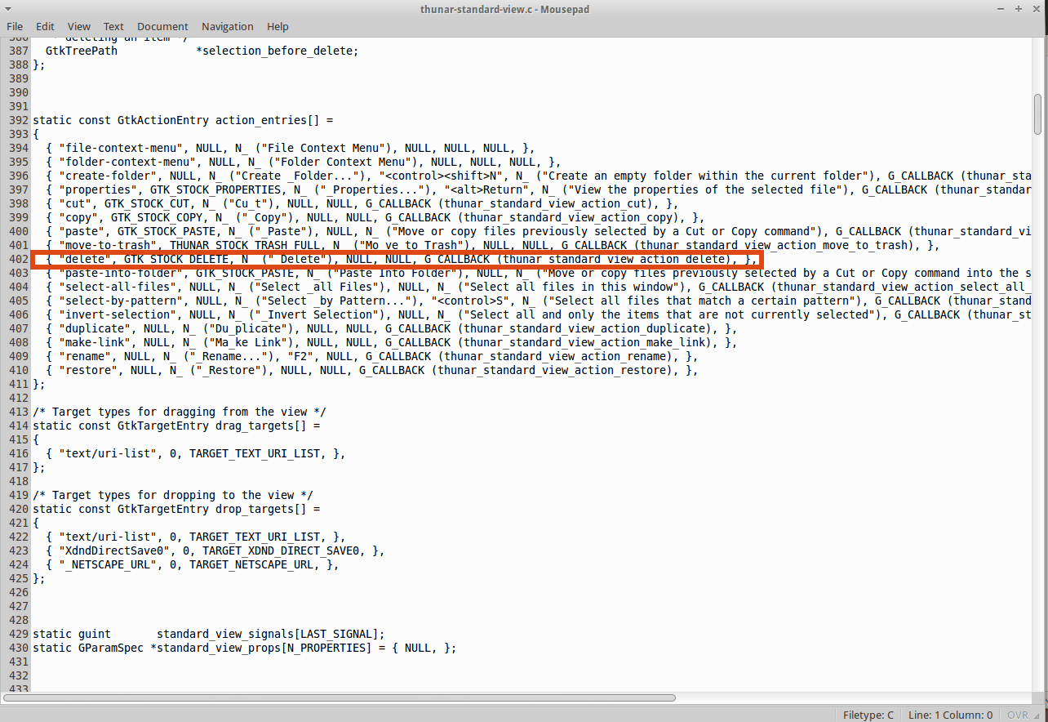This screenshot has height=722, width=1048.
Task: Click the window menu dash icon in title bar
Action: pos(1001,9)
